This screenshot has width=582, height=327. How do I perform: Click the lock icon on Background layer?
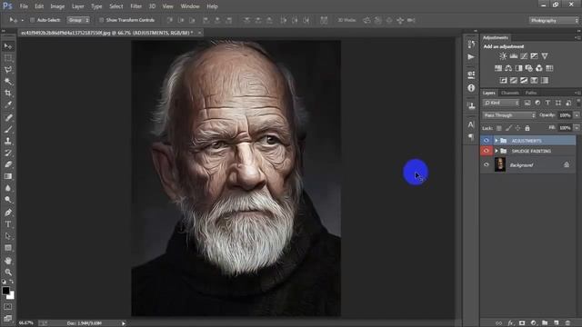tap(567, 164)
